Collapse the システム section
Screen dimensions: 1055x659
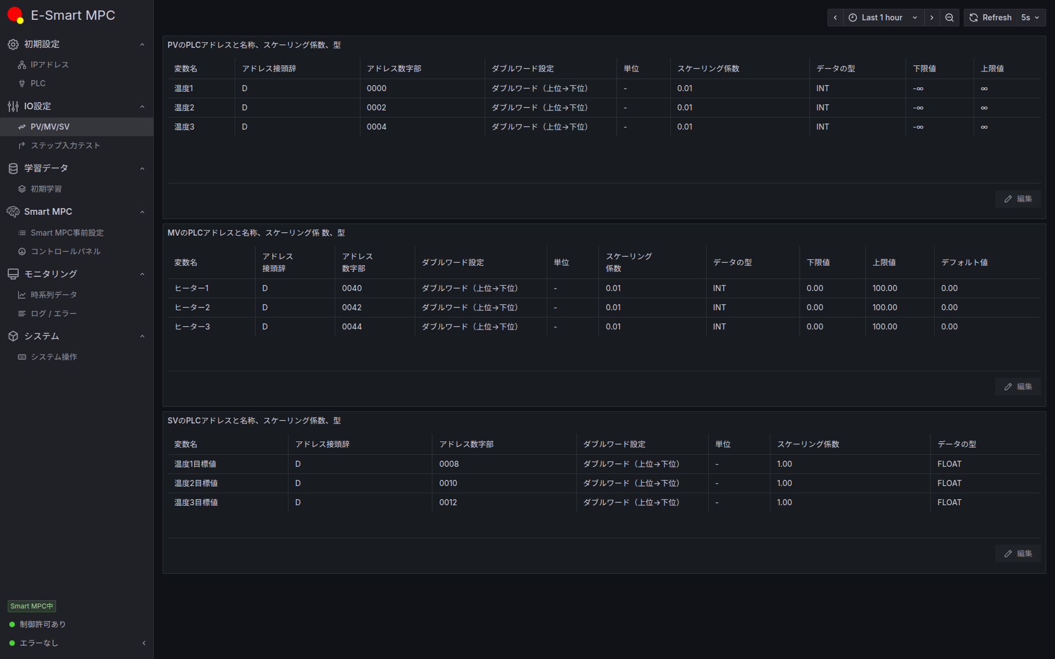click(x=142, y=336)
